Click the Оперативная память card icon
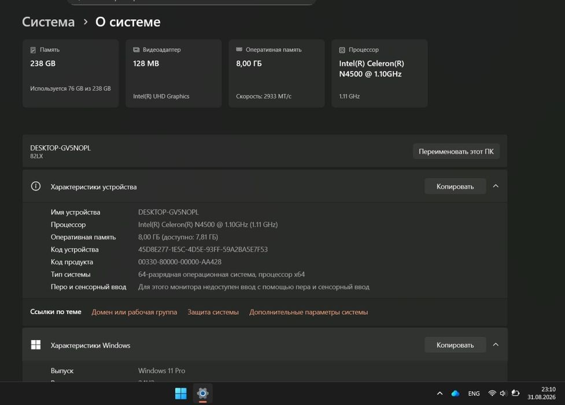Image resolution: width=565 pixels, height=405 pixels. 239,49
